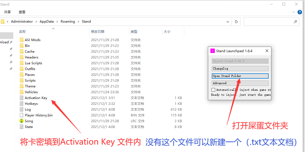Click the Activation Key text file icon
This screenshot has width=305, height=152.
click(x=22, y=98)
